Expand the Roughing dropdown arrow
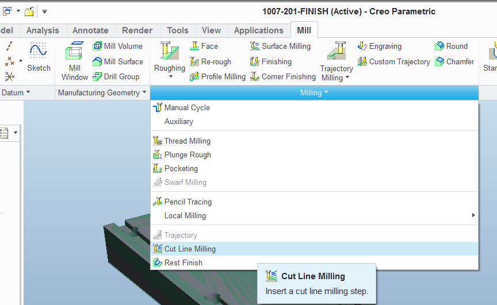 pyautogui.click(x=171, y=76)
